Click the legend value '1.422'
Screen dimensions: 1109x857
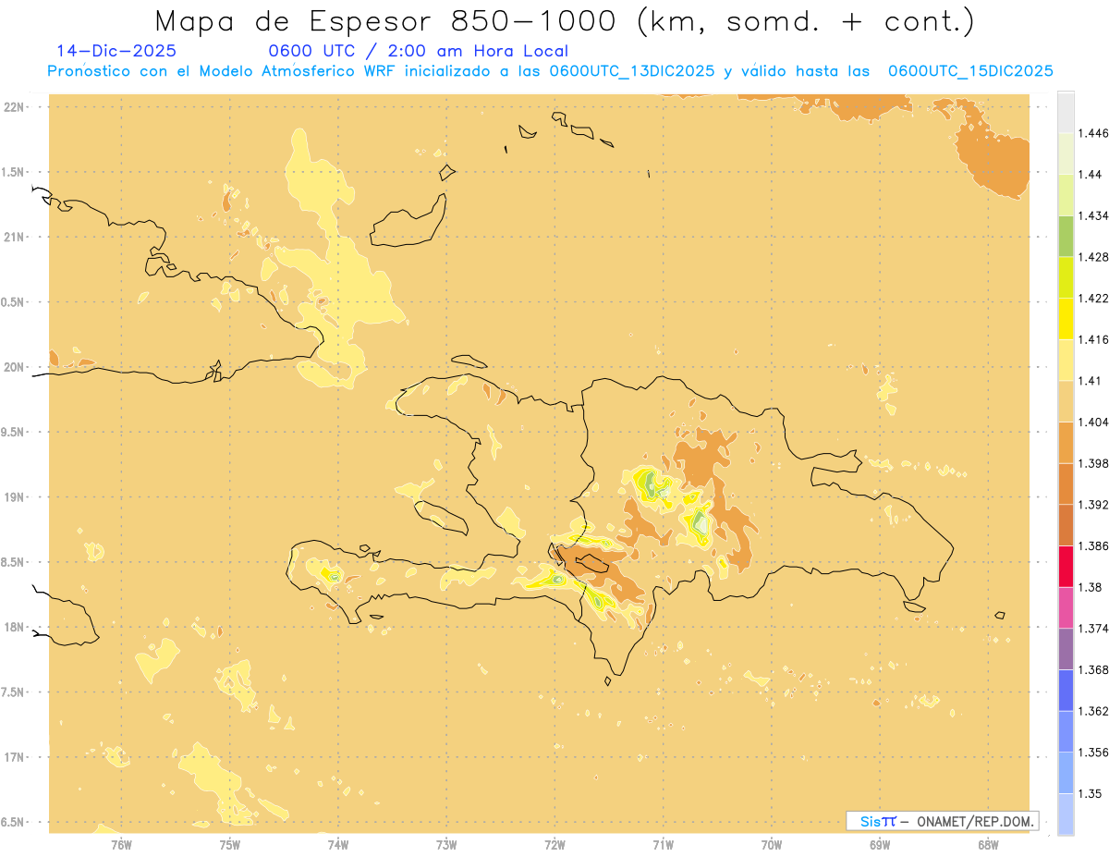click(1091, 299)
